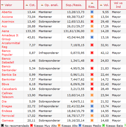Open the Arcelormittal Reg link
Image resolution: width=126 pixels, height=127 pixels.
click(11, 45)
